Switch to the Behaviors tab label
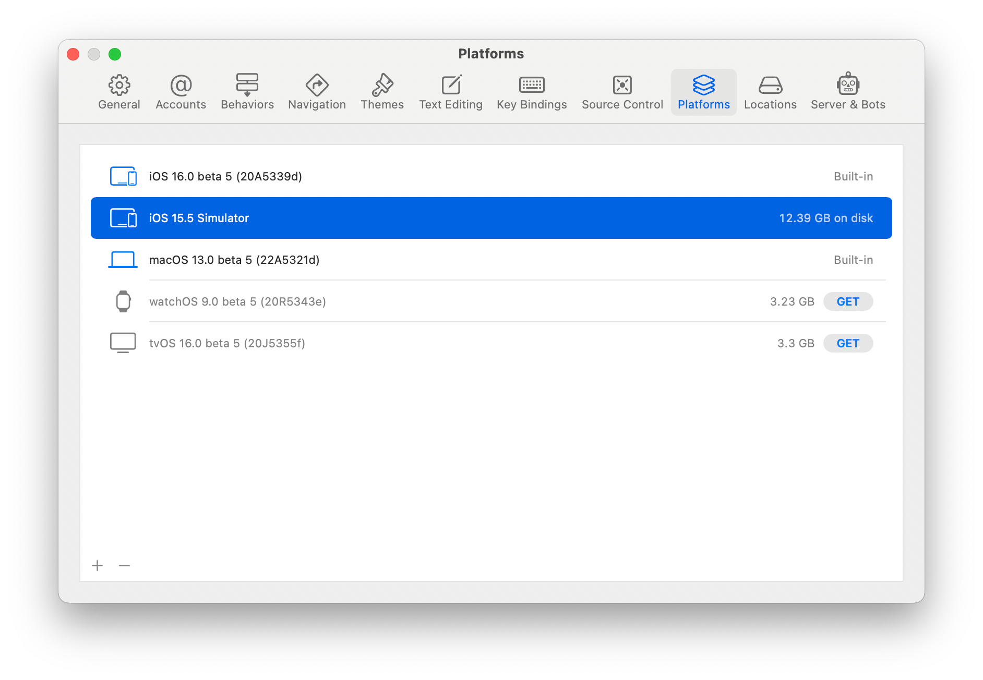 [247, 105]
